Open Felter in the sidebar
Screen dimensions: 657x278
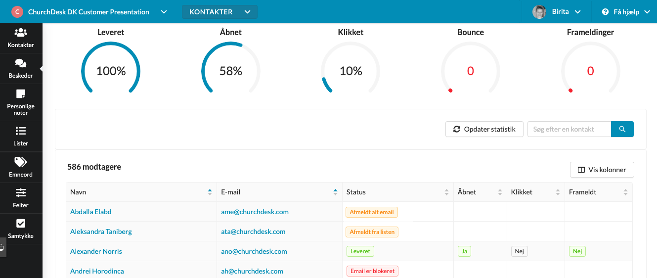[x=21, y=198]
